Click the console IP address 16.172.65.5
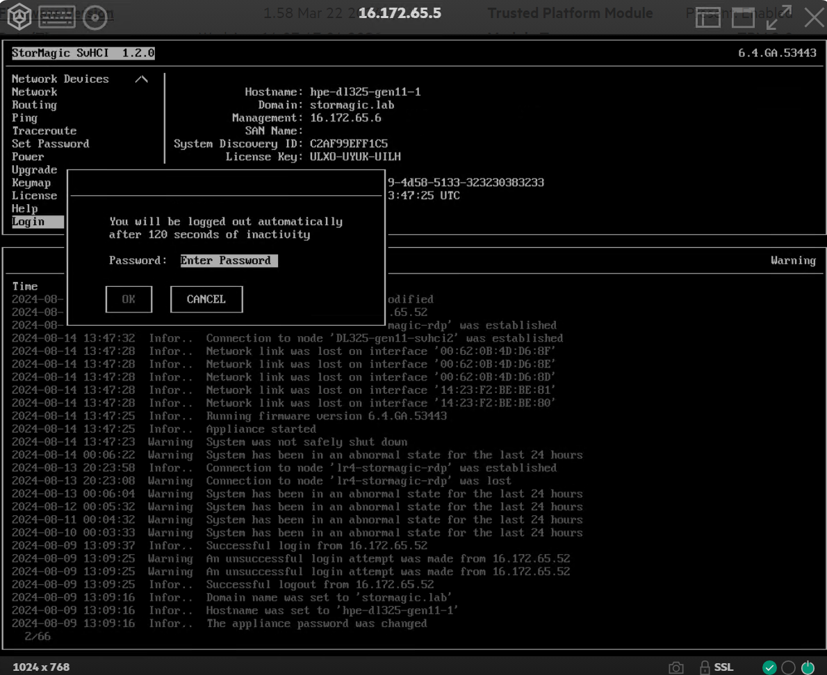 400,13
